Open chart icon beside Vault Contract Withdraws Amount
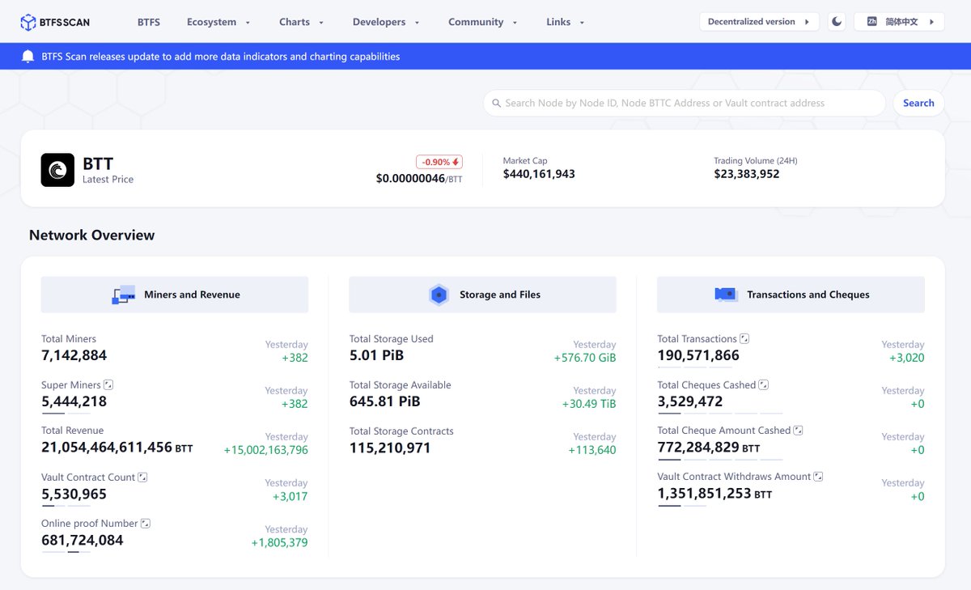Viewport: 971px width, 590px height. tap(818, 477)
